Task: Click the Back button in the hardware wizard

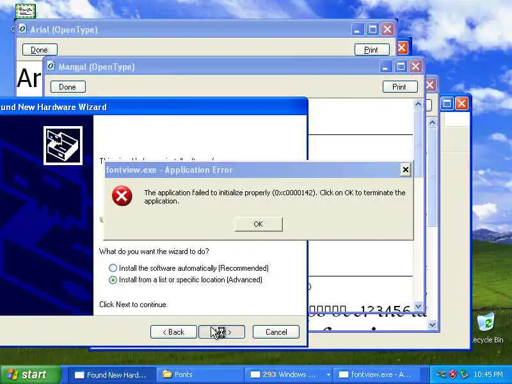Action: point(173,332)
